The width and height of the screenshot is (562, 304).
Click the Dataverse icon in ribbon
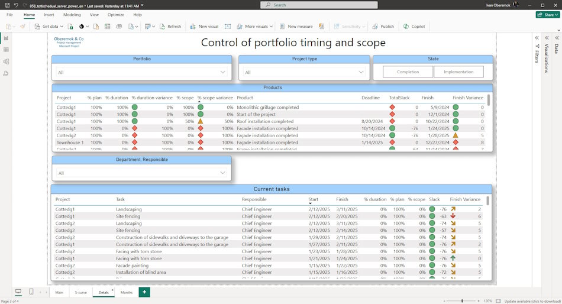click(x=119, y=27)
